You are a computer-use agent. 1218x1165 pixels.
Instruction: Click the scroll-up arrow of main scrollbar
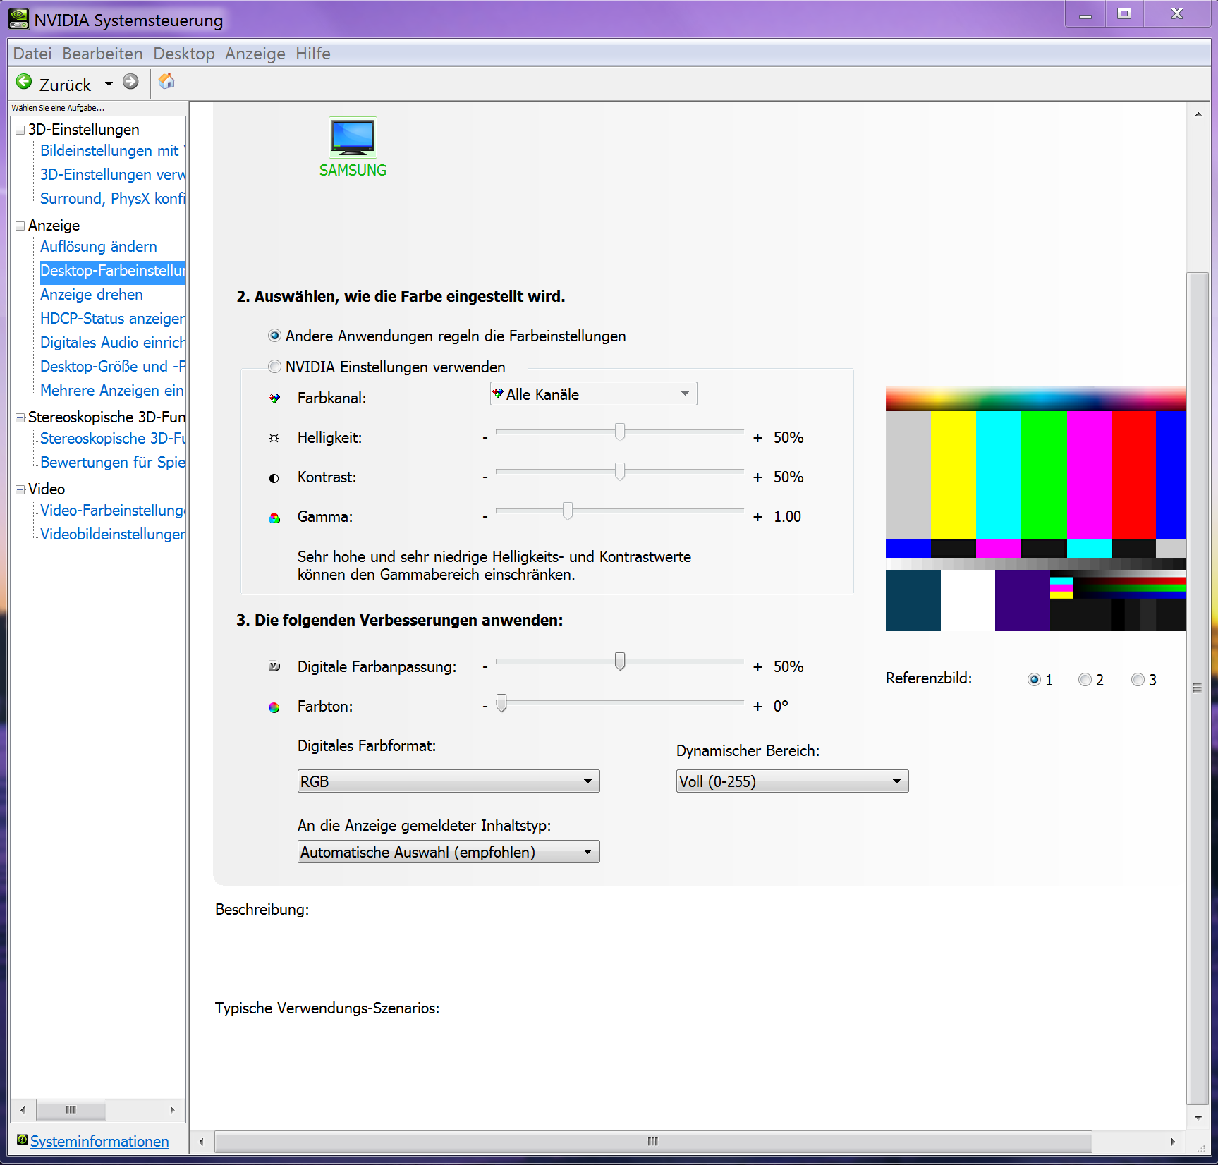[1198, 114]
